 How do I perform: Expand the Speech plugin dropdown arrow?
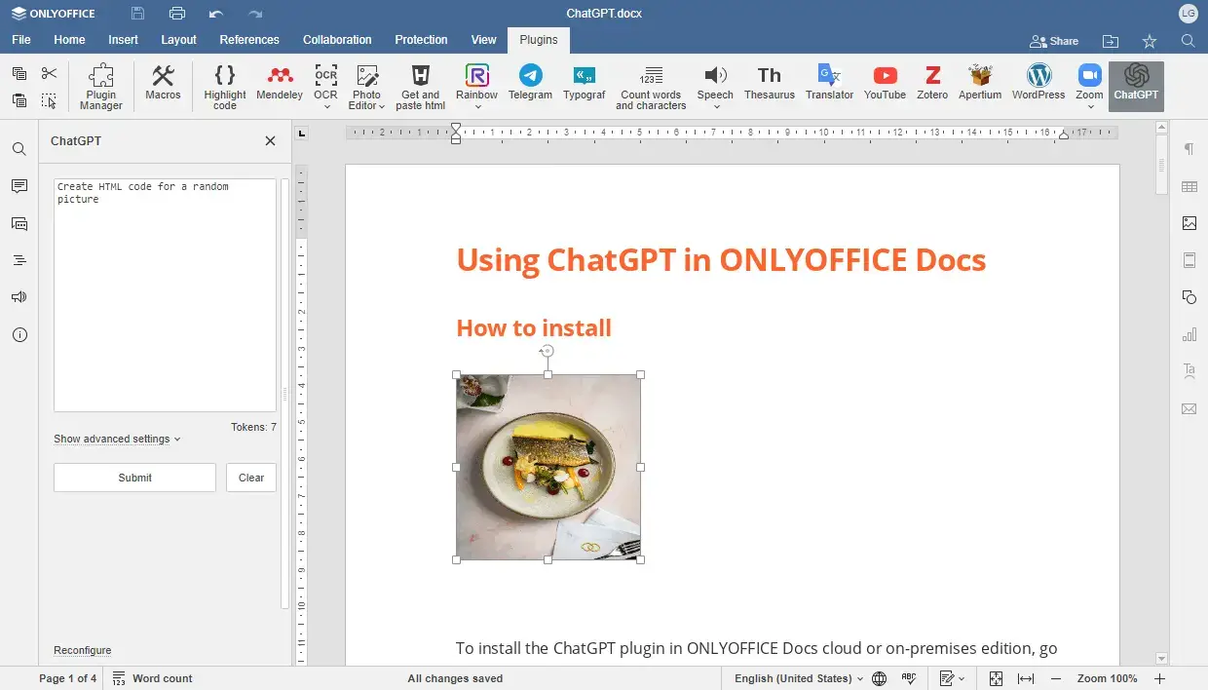click(x=715, y=107)
